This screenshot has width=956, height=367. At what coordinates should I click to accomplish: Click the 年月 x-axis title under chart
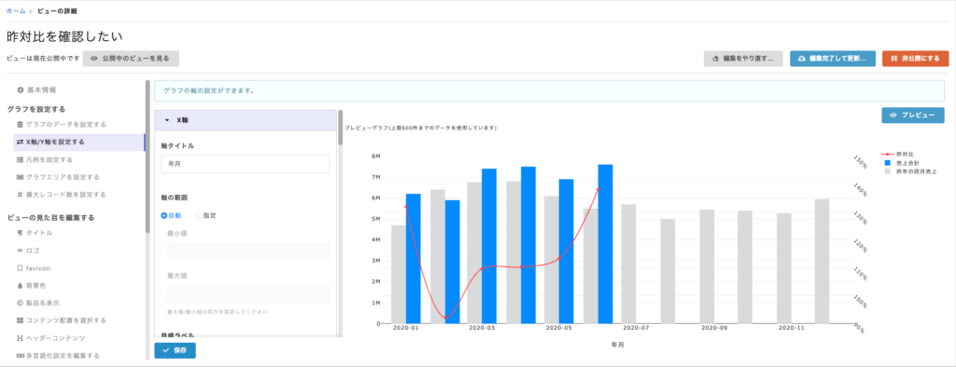[618, 345]
